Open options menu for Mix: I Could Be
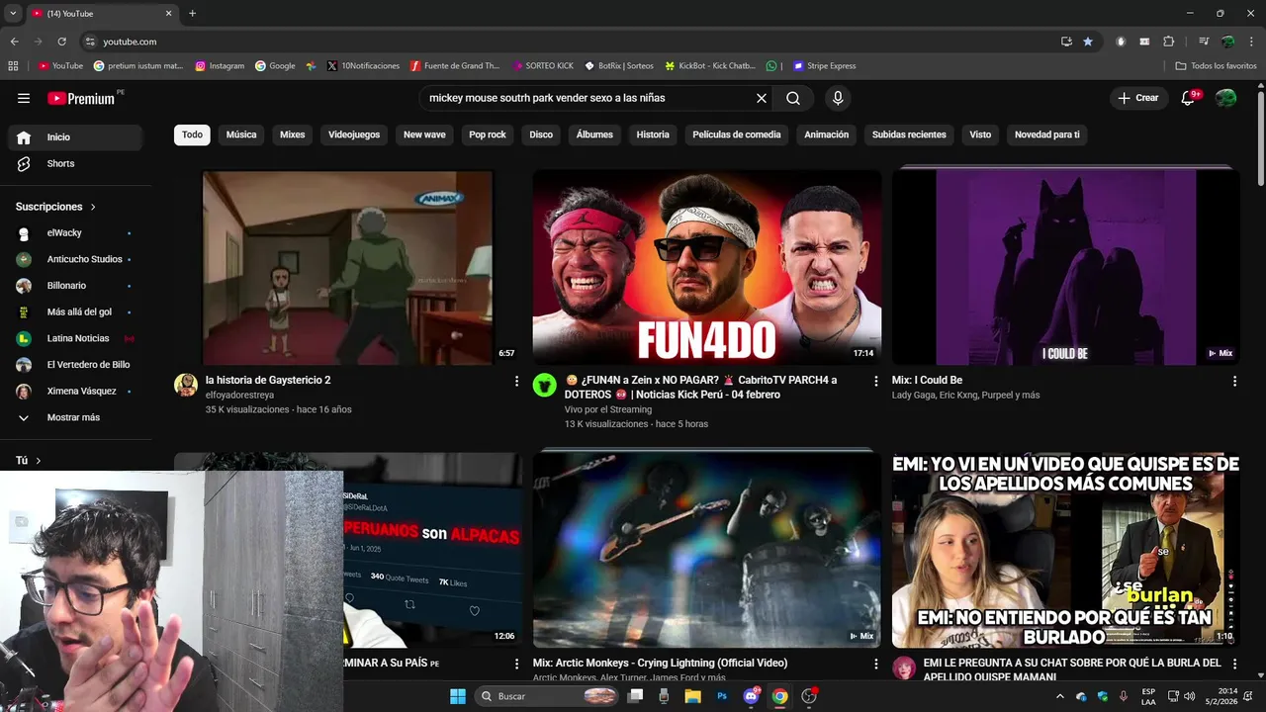 click(x=1234, y=381)
